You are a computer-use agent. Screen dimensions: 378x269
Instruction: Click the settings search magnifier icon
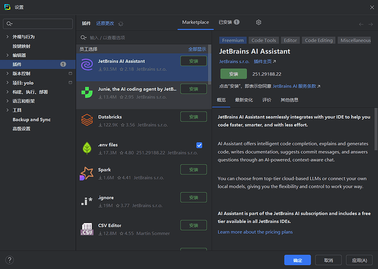pyautogui.click(x=9, y=24)
